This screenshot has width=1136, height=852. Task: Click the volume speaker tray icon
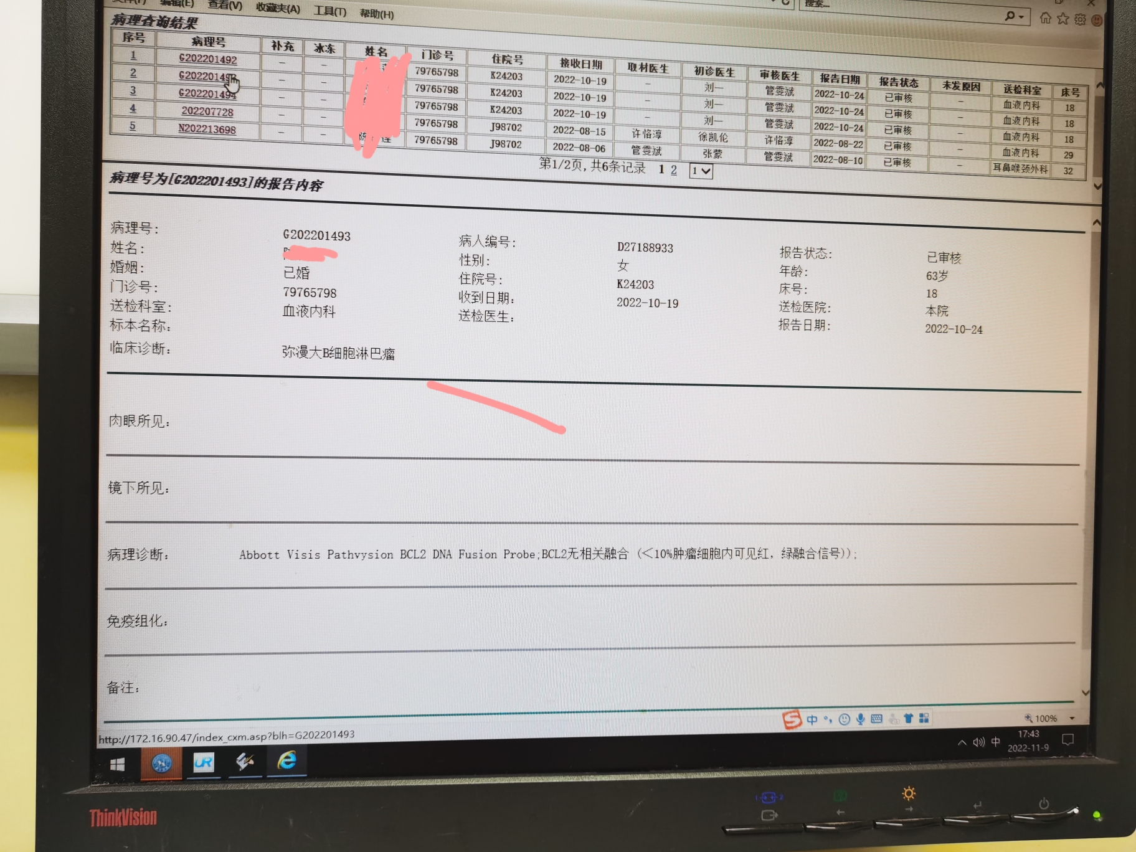tap(978, 742)
